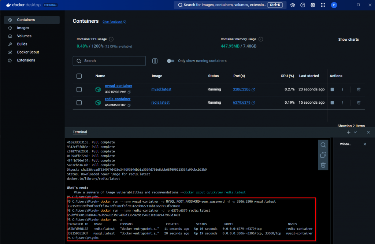Open Docker Scout in sidebar
The height and width of the screenshot is (244, 375).
32,52
